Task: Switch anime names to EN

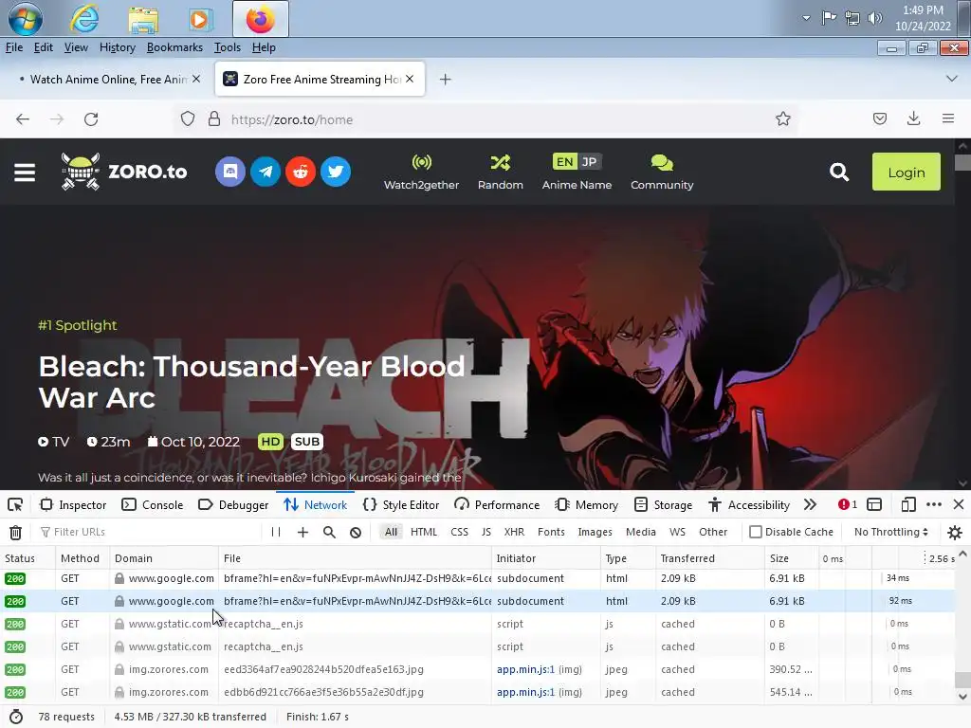Action: [564, 162]
